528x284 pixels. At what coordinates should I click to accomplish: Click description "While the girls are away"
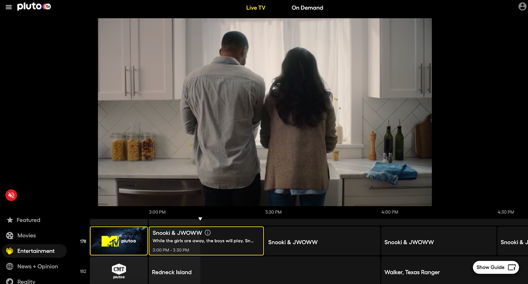tap(203, 241)
